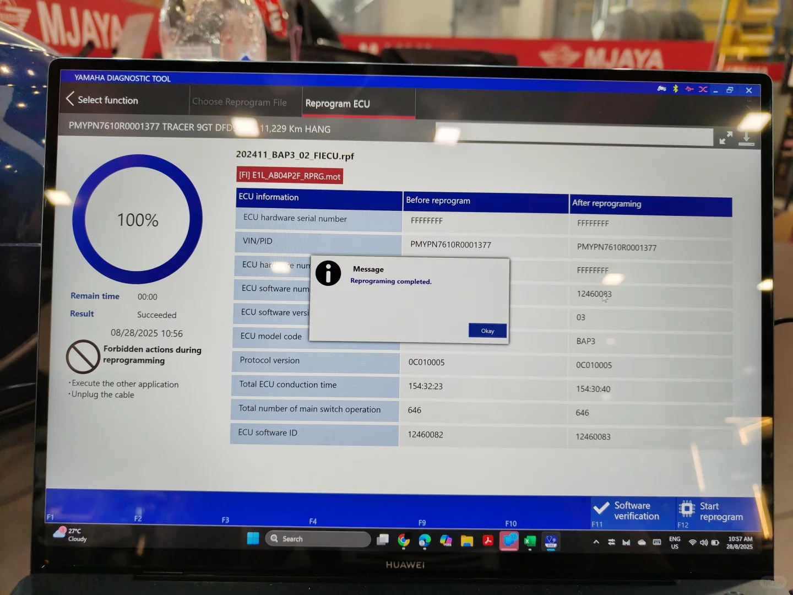Open Microsoft Edge from the taskbar
Image resolution: width=793 pixels, height=595 pixels.
point(425,540)
